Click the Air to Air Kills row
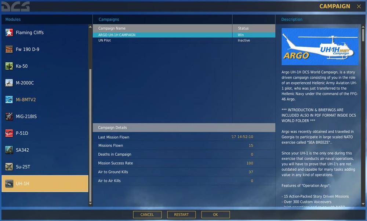Viewport: 367px width, 221px height. click(184, 181)
